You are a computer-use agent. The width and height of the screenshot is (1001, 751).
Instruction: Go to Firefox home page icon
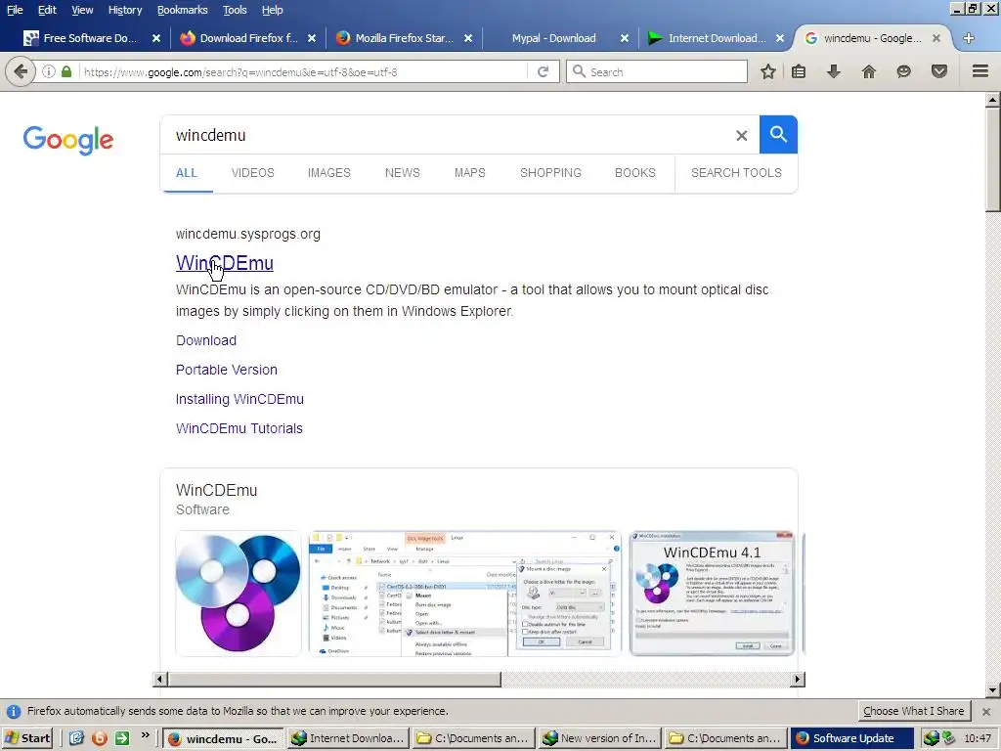click(x=868, y=71)
